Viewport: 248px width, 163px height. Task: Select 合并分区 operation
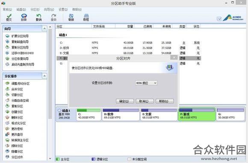click(x=14, y=89)
